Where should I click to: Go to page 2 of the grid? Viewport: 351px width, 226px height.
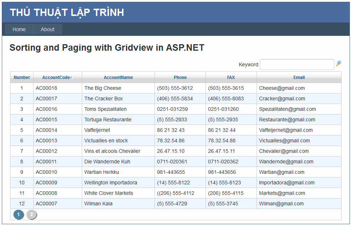coord(31,214)
